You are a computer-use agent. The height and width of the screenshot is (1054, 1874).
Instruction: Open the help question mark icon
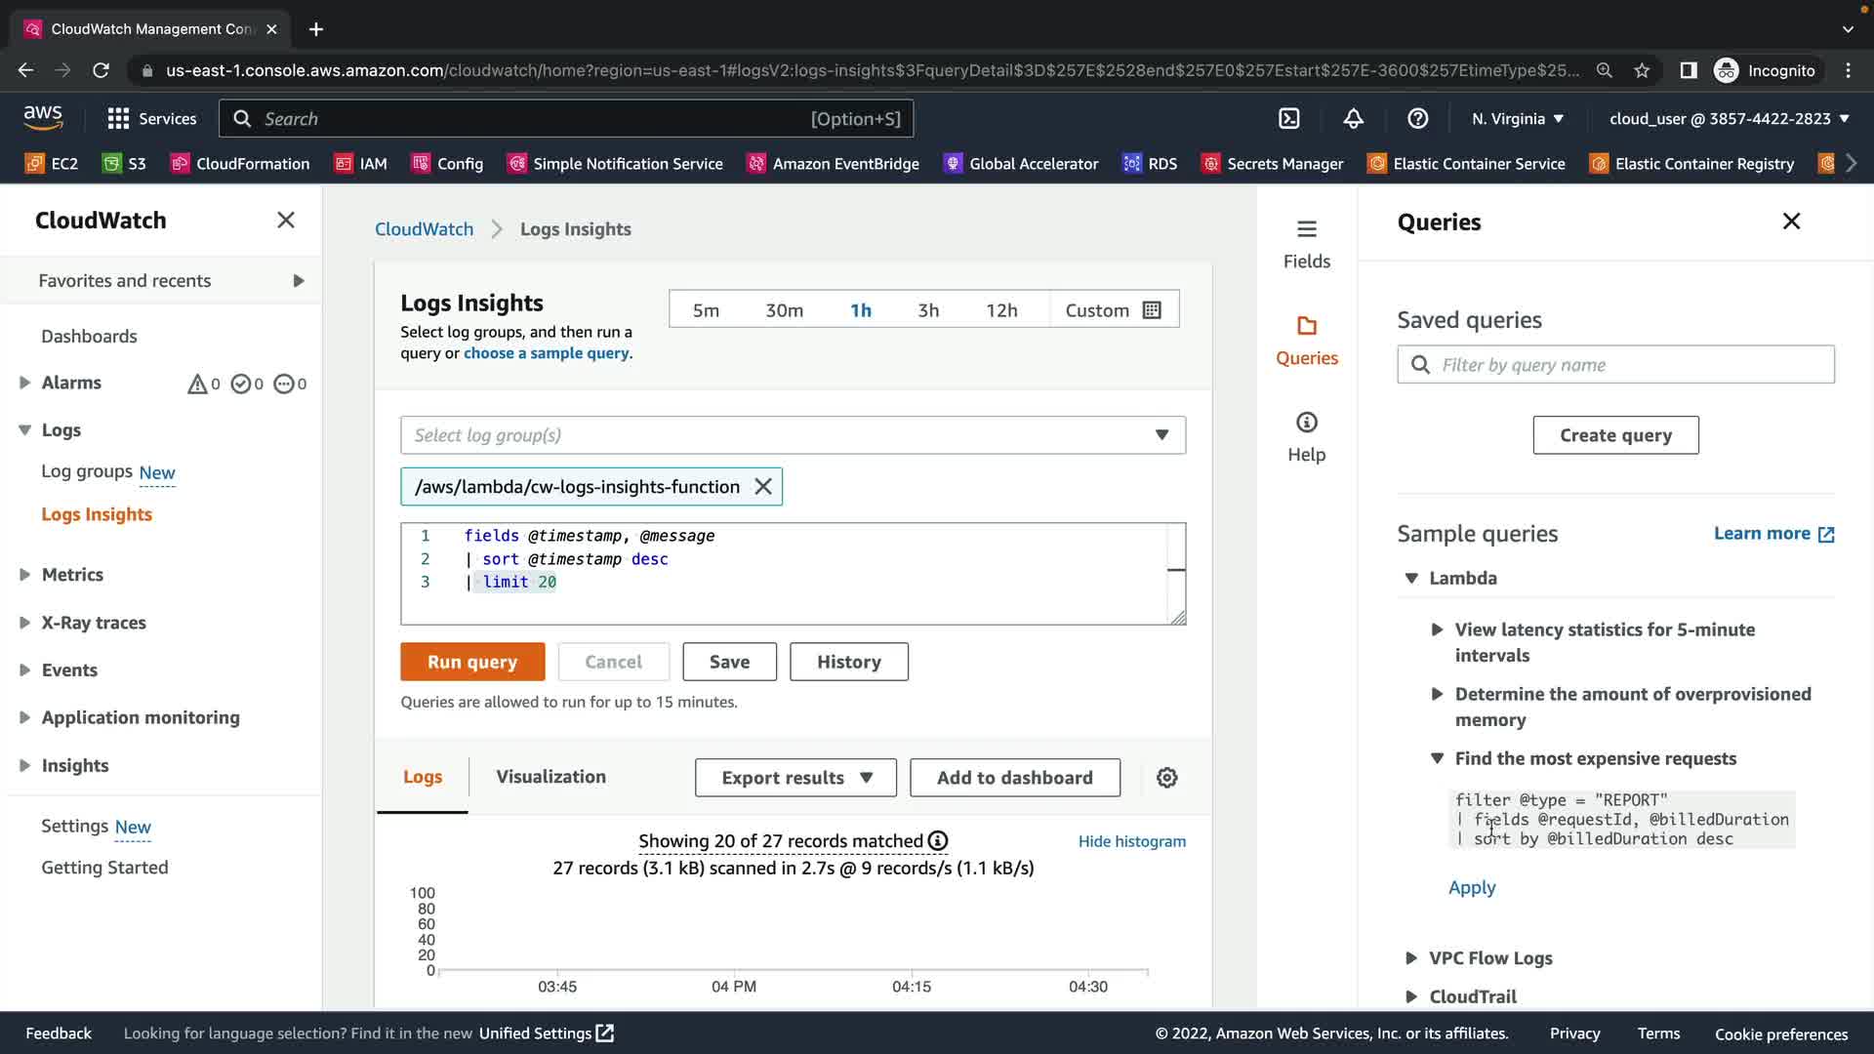click(1417, 119)
